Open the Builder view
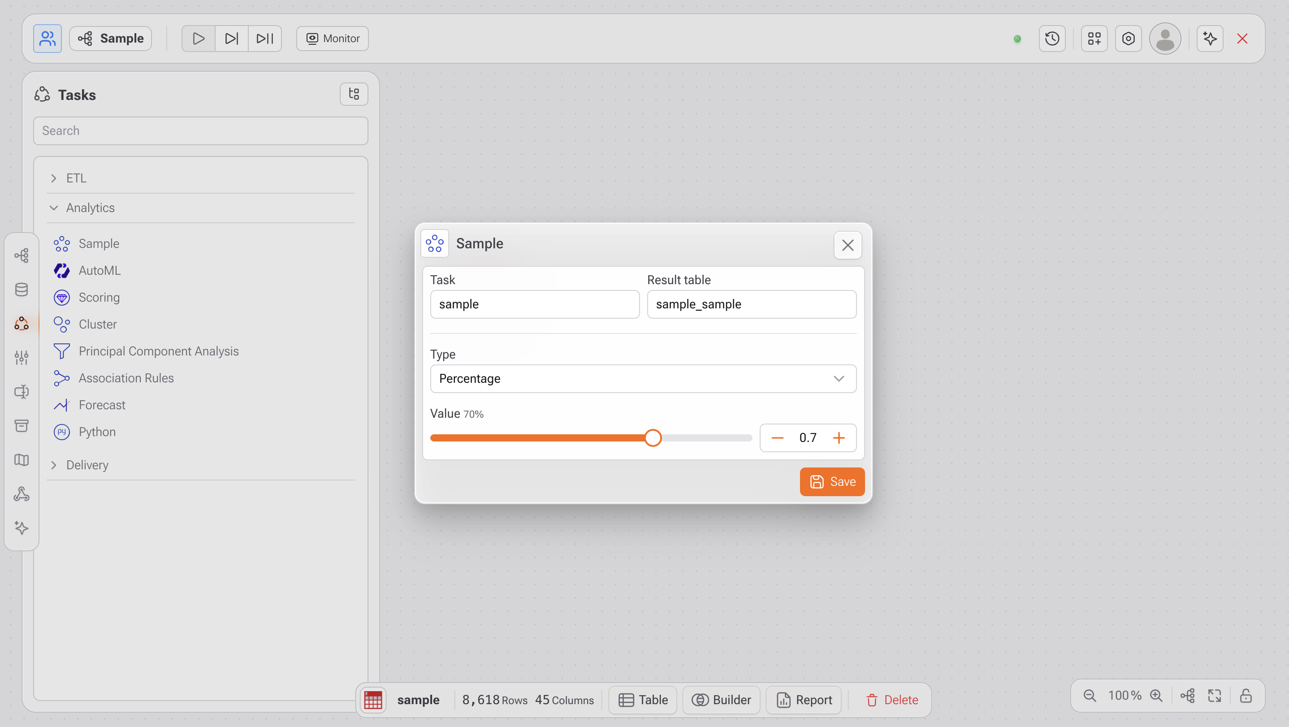Viewport: 1289px width, 727px height. click(721, 700)
